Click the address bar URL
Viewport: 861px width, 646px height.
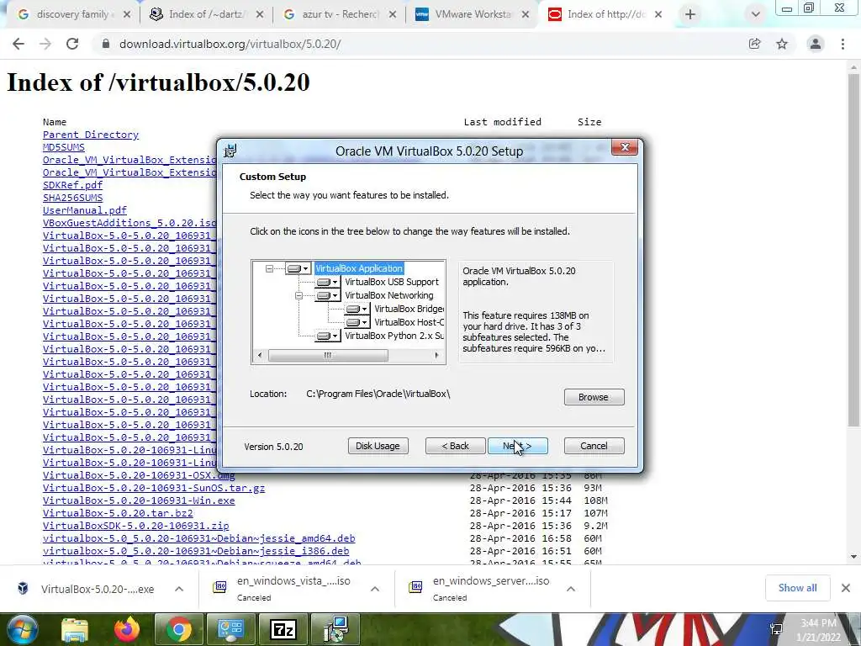click(230, 44)
